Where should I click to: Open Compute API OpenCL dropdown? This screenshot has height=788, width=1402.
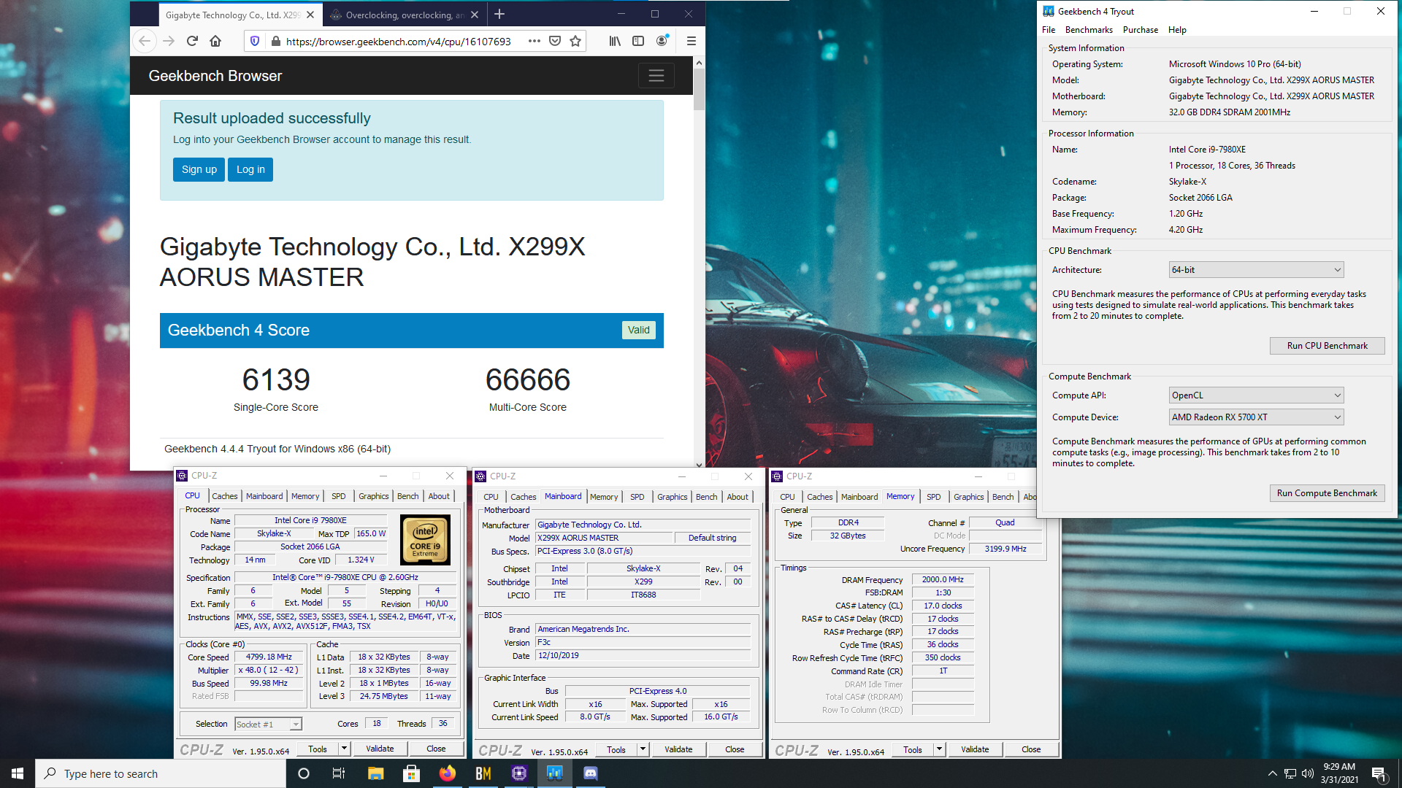pyautogui.click(x=1256, y=395)
